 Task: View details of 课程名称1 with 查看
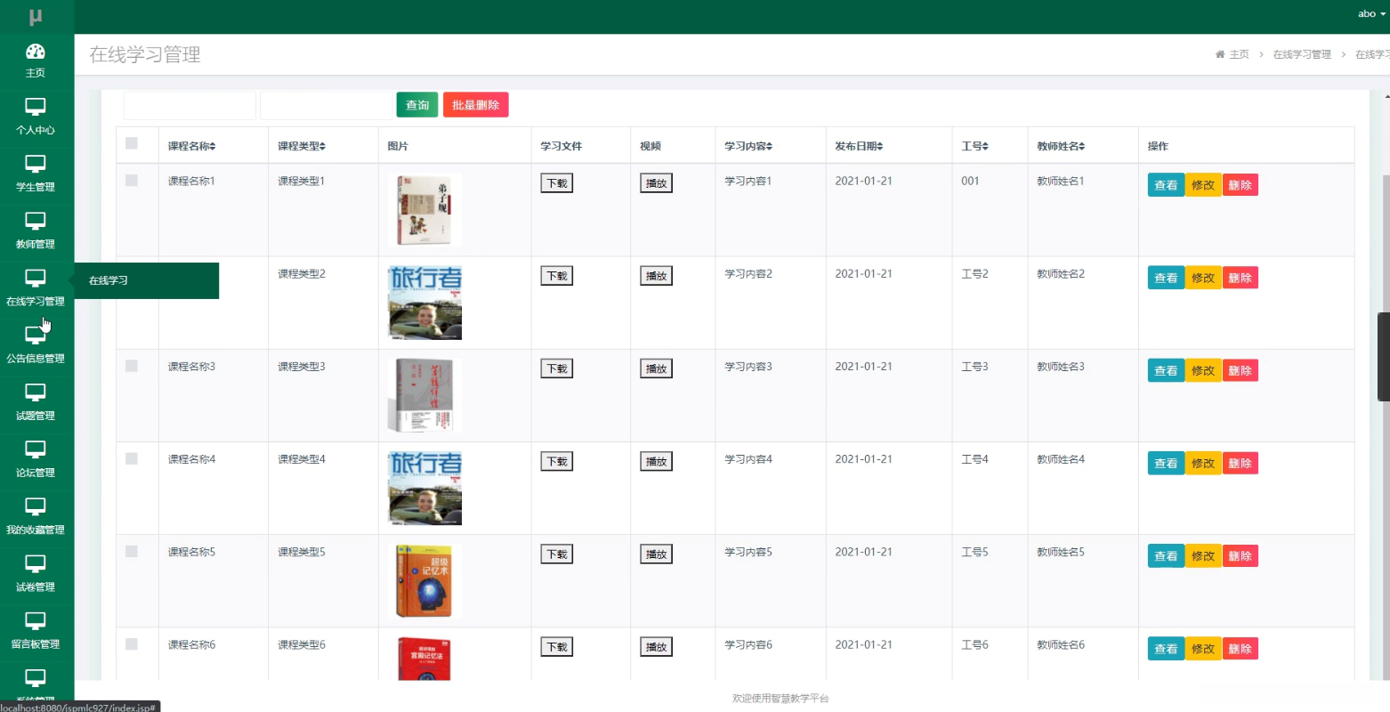coord(1166,185)
